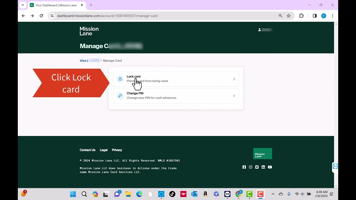Close the Mission Lane browser tab
The width and height of the screenshot is (356, 200).
81,5
